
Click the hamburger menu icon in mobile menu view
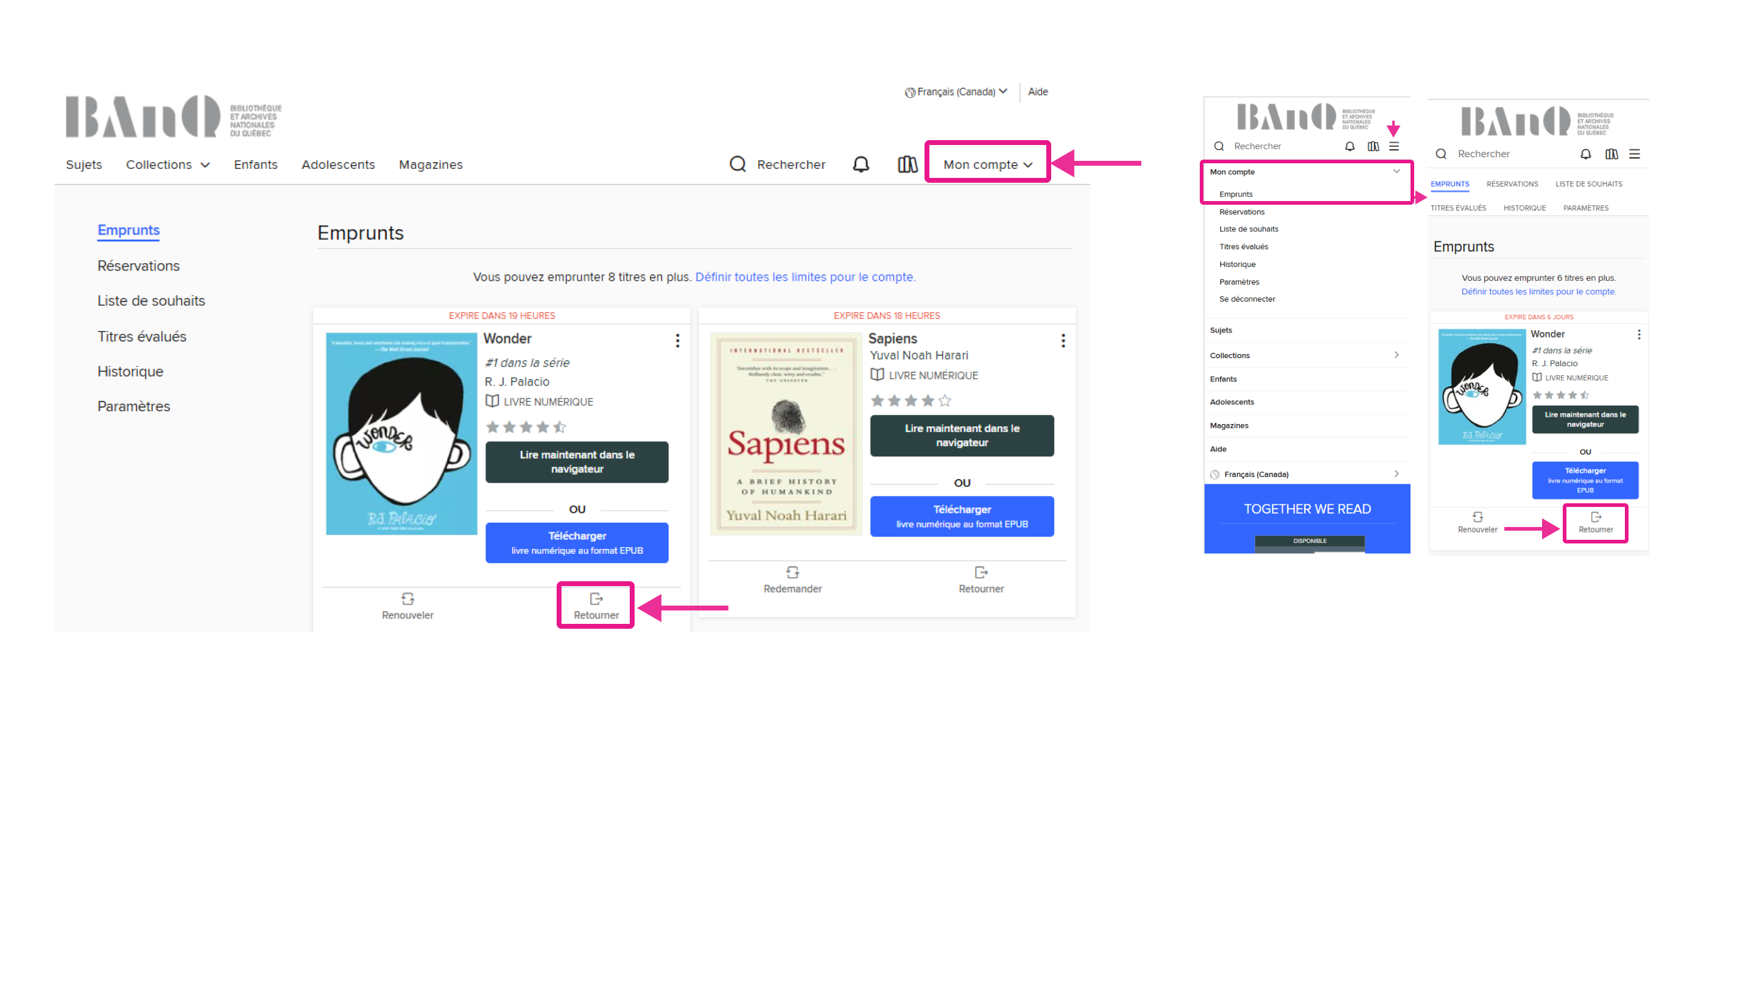pos(1394,146)
